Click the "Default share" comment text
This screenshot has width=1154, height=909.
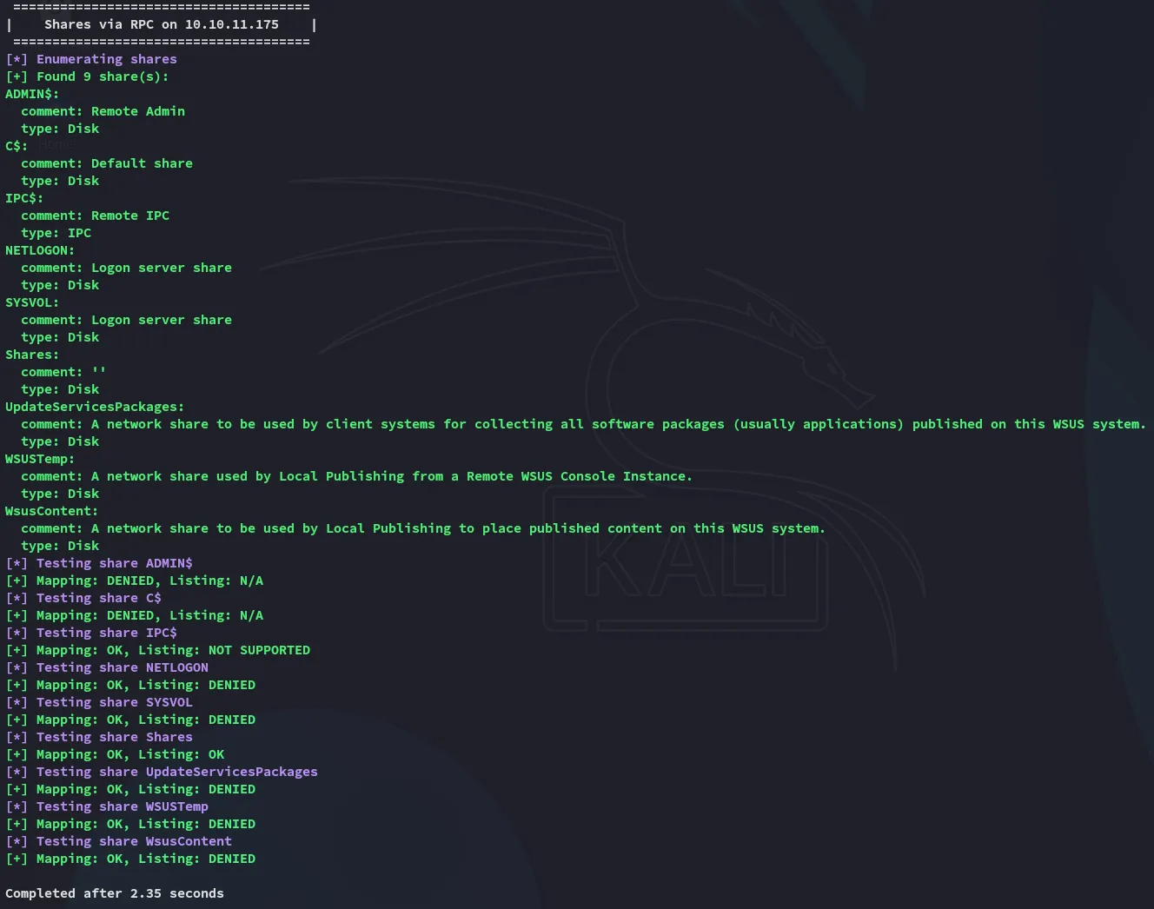pyautogui.click(x=142, y=163)
